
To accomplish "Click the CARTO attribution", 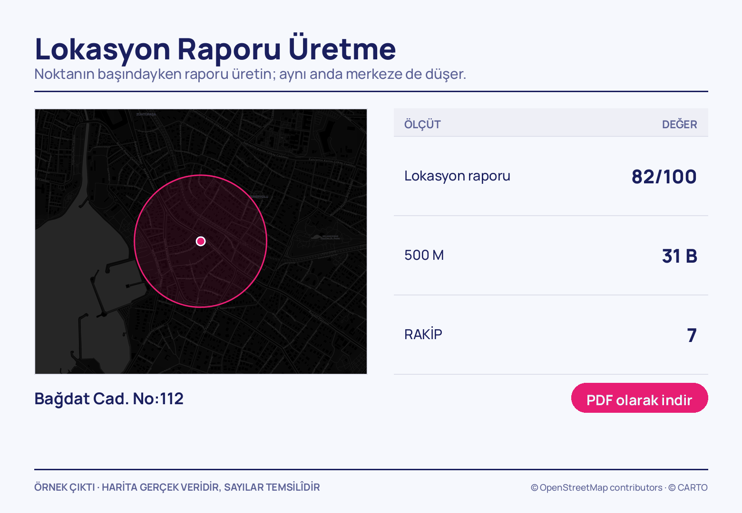I will [x=688, y=487].
